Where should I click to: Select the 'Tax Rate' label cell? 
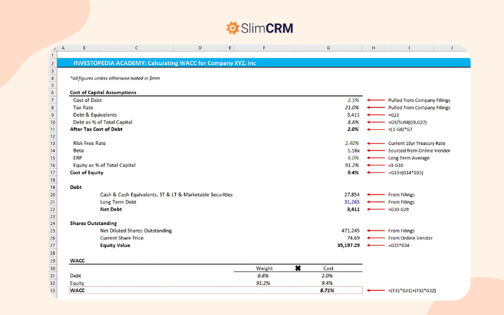[83, 107]
